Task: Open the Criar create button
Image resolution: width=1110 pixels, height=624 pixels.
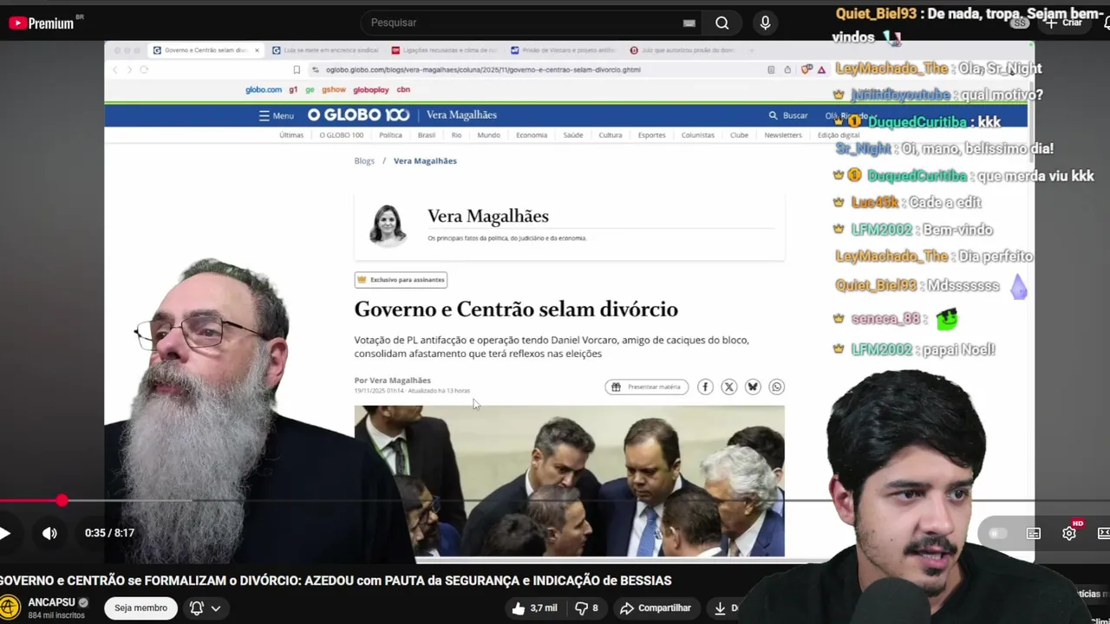Action: 1065,23
